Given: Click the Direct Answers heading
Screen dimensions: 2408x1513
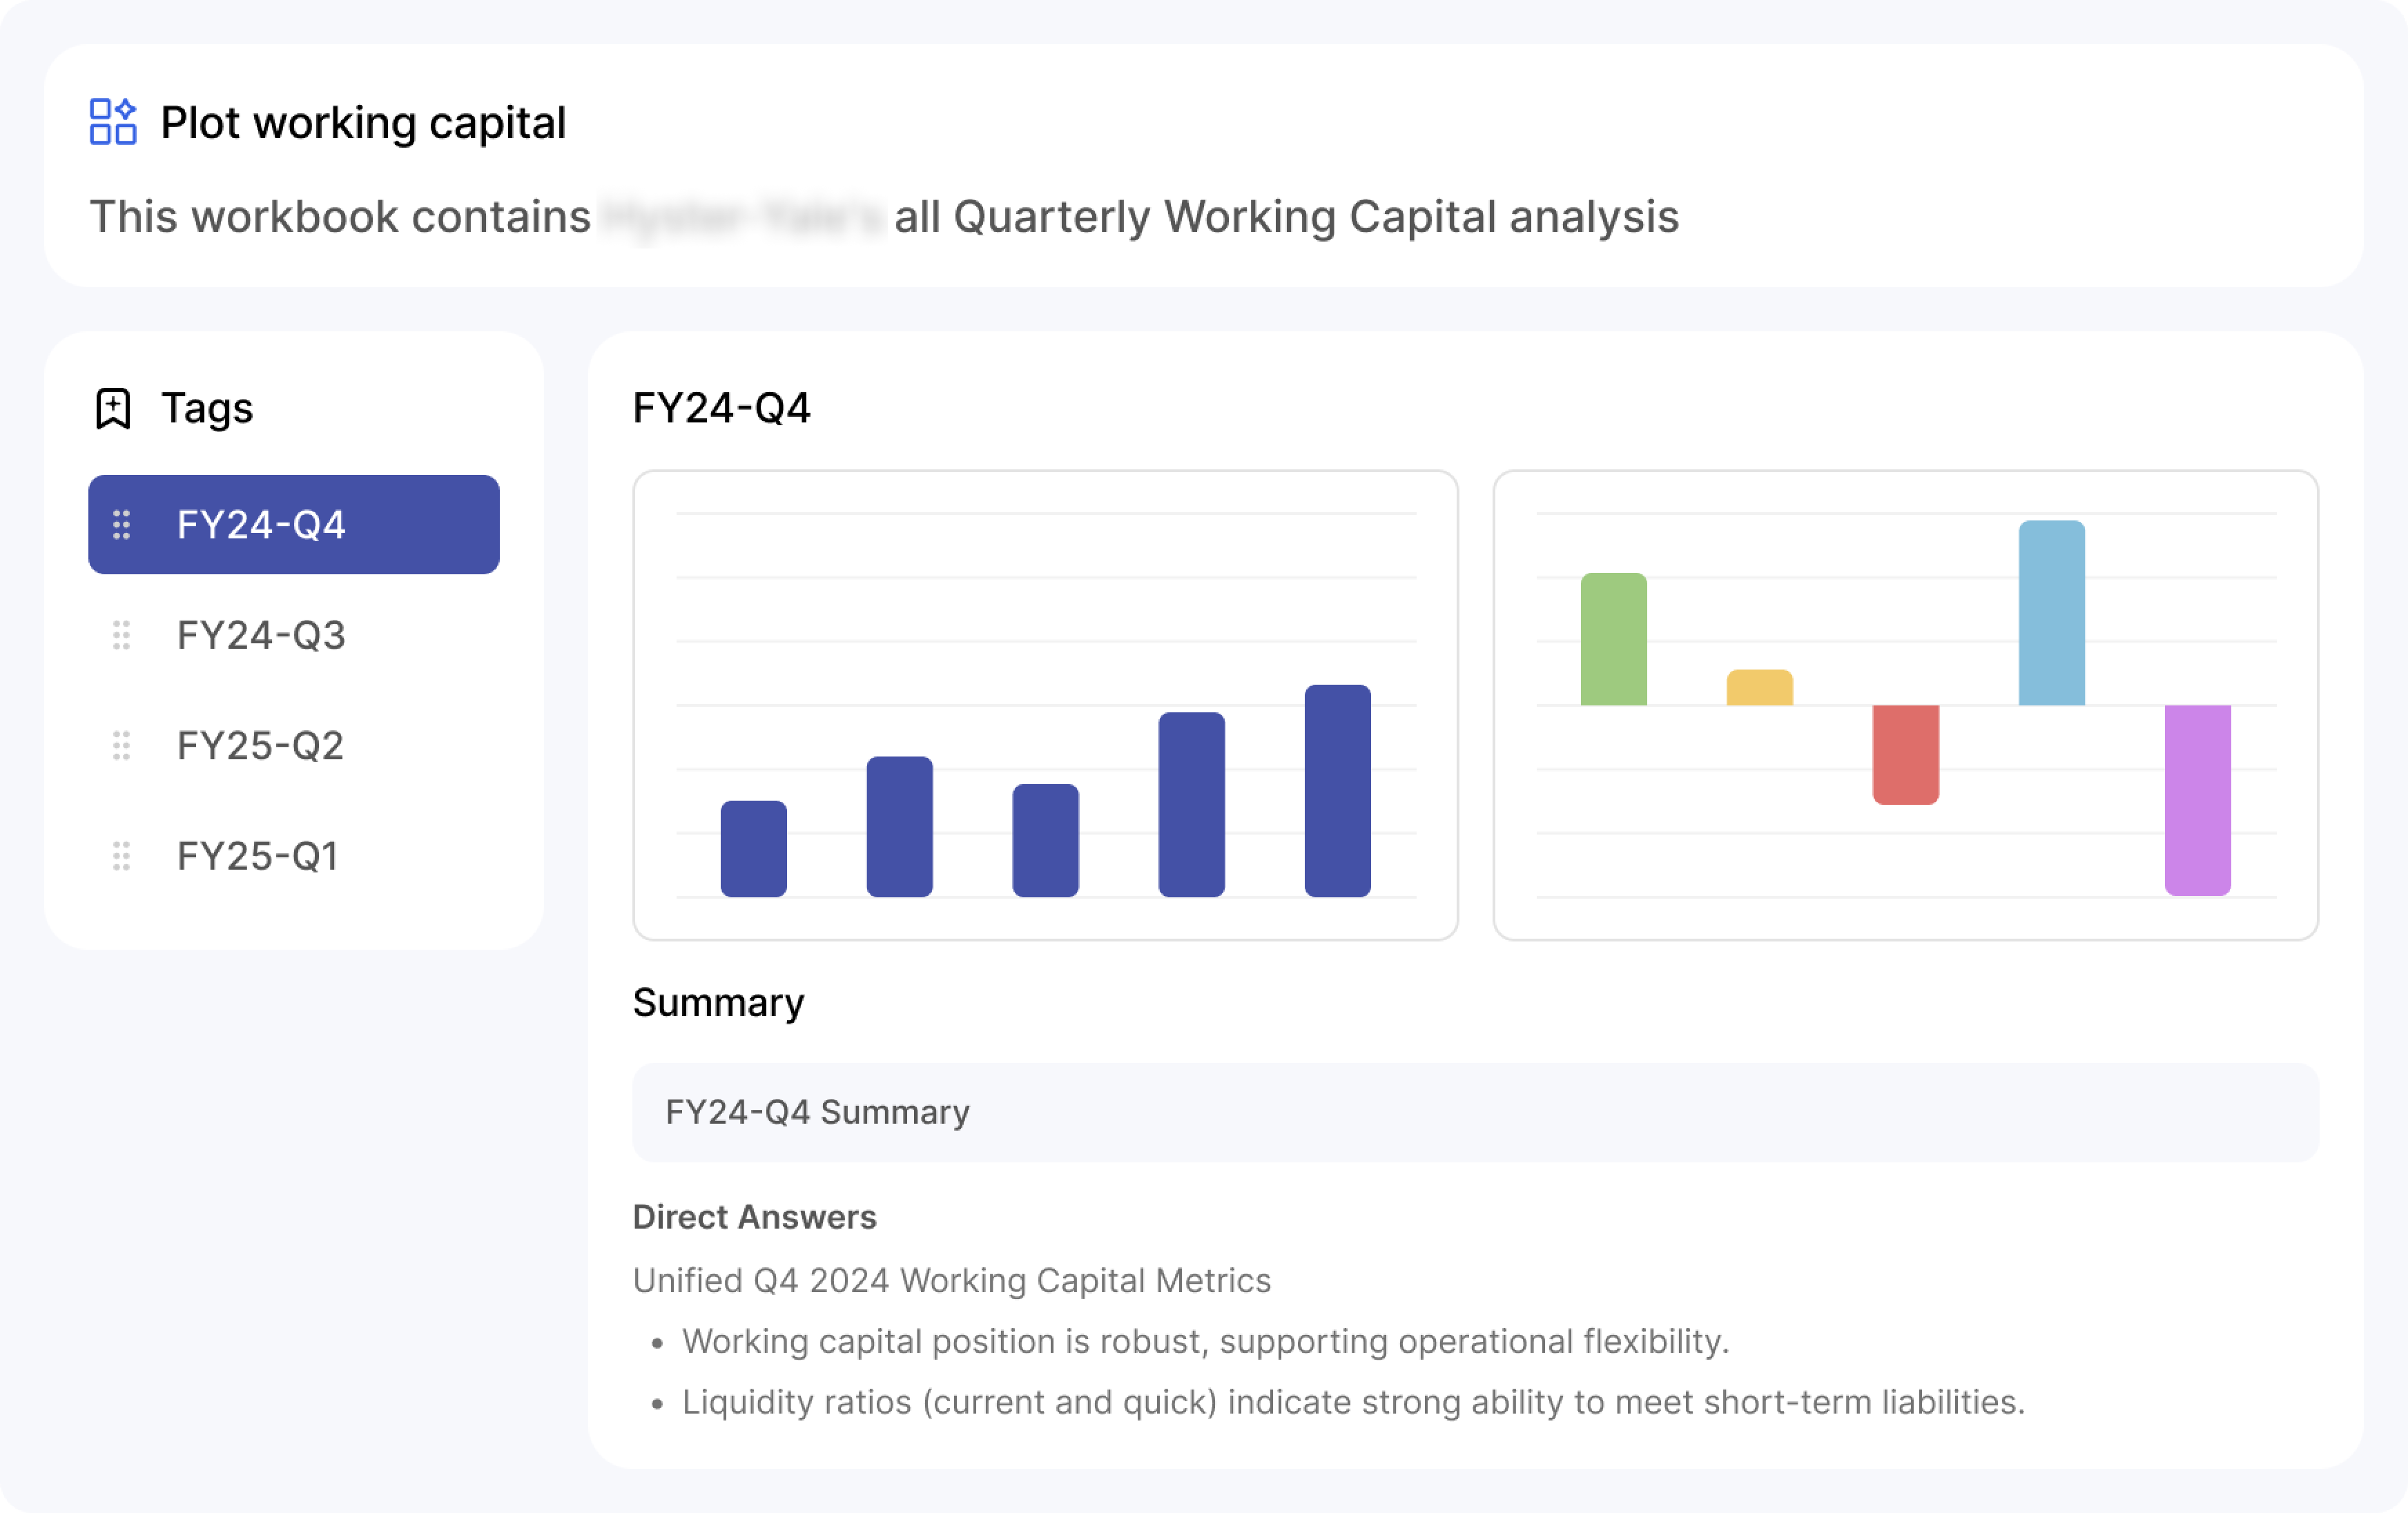Looking at the screenshot, I should click(x=754, y=1217).
